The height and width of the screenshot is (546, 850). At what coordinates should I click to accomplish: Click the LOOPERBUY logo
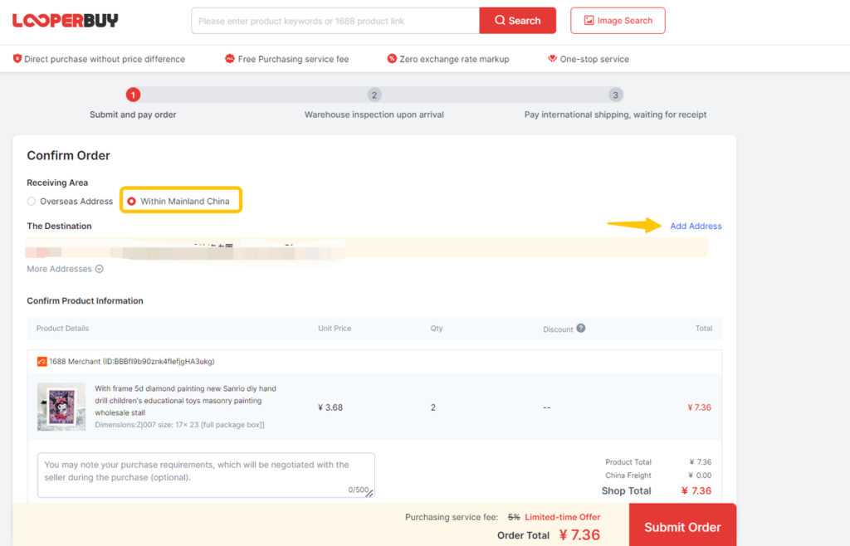click(65, 20)
